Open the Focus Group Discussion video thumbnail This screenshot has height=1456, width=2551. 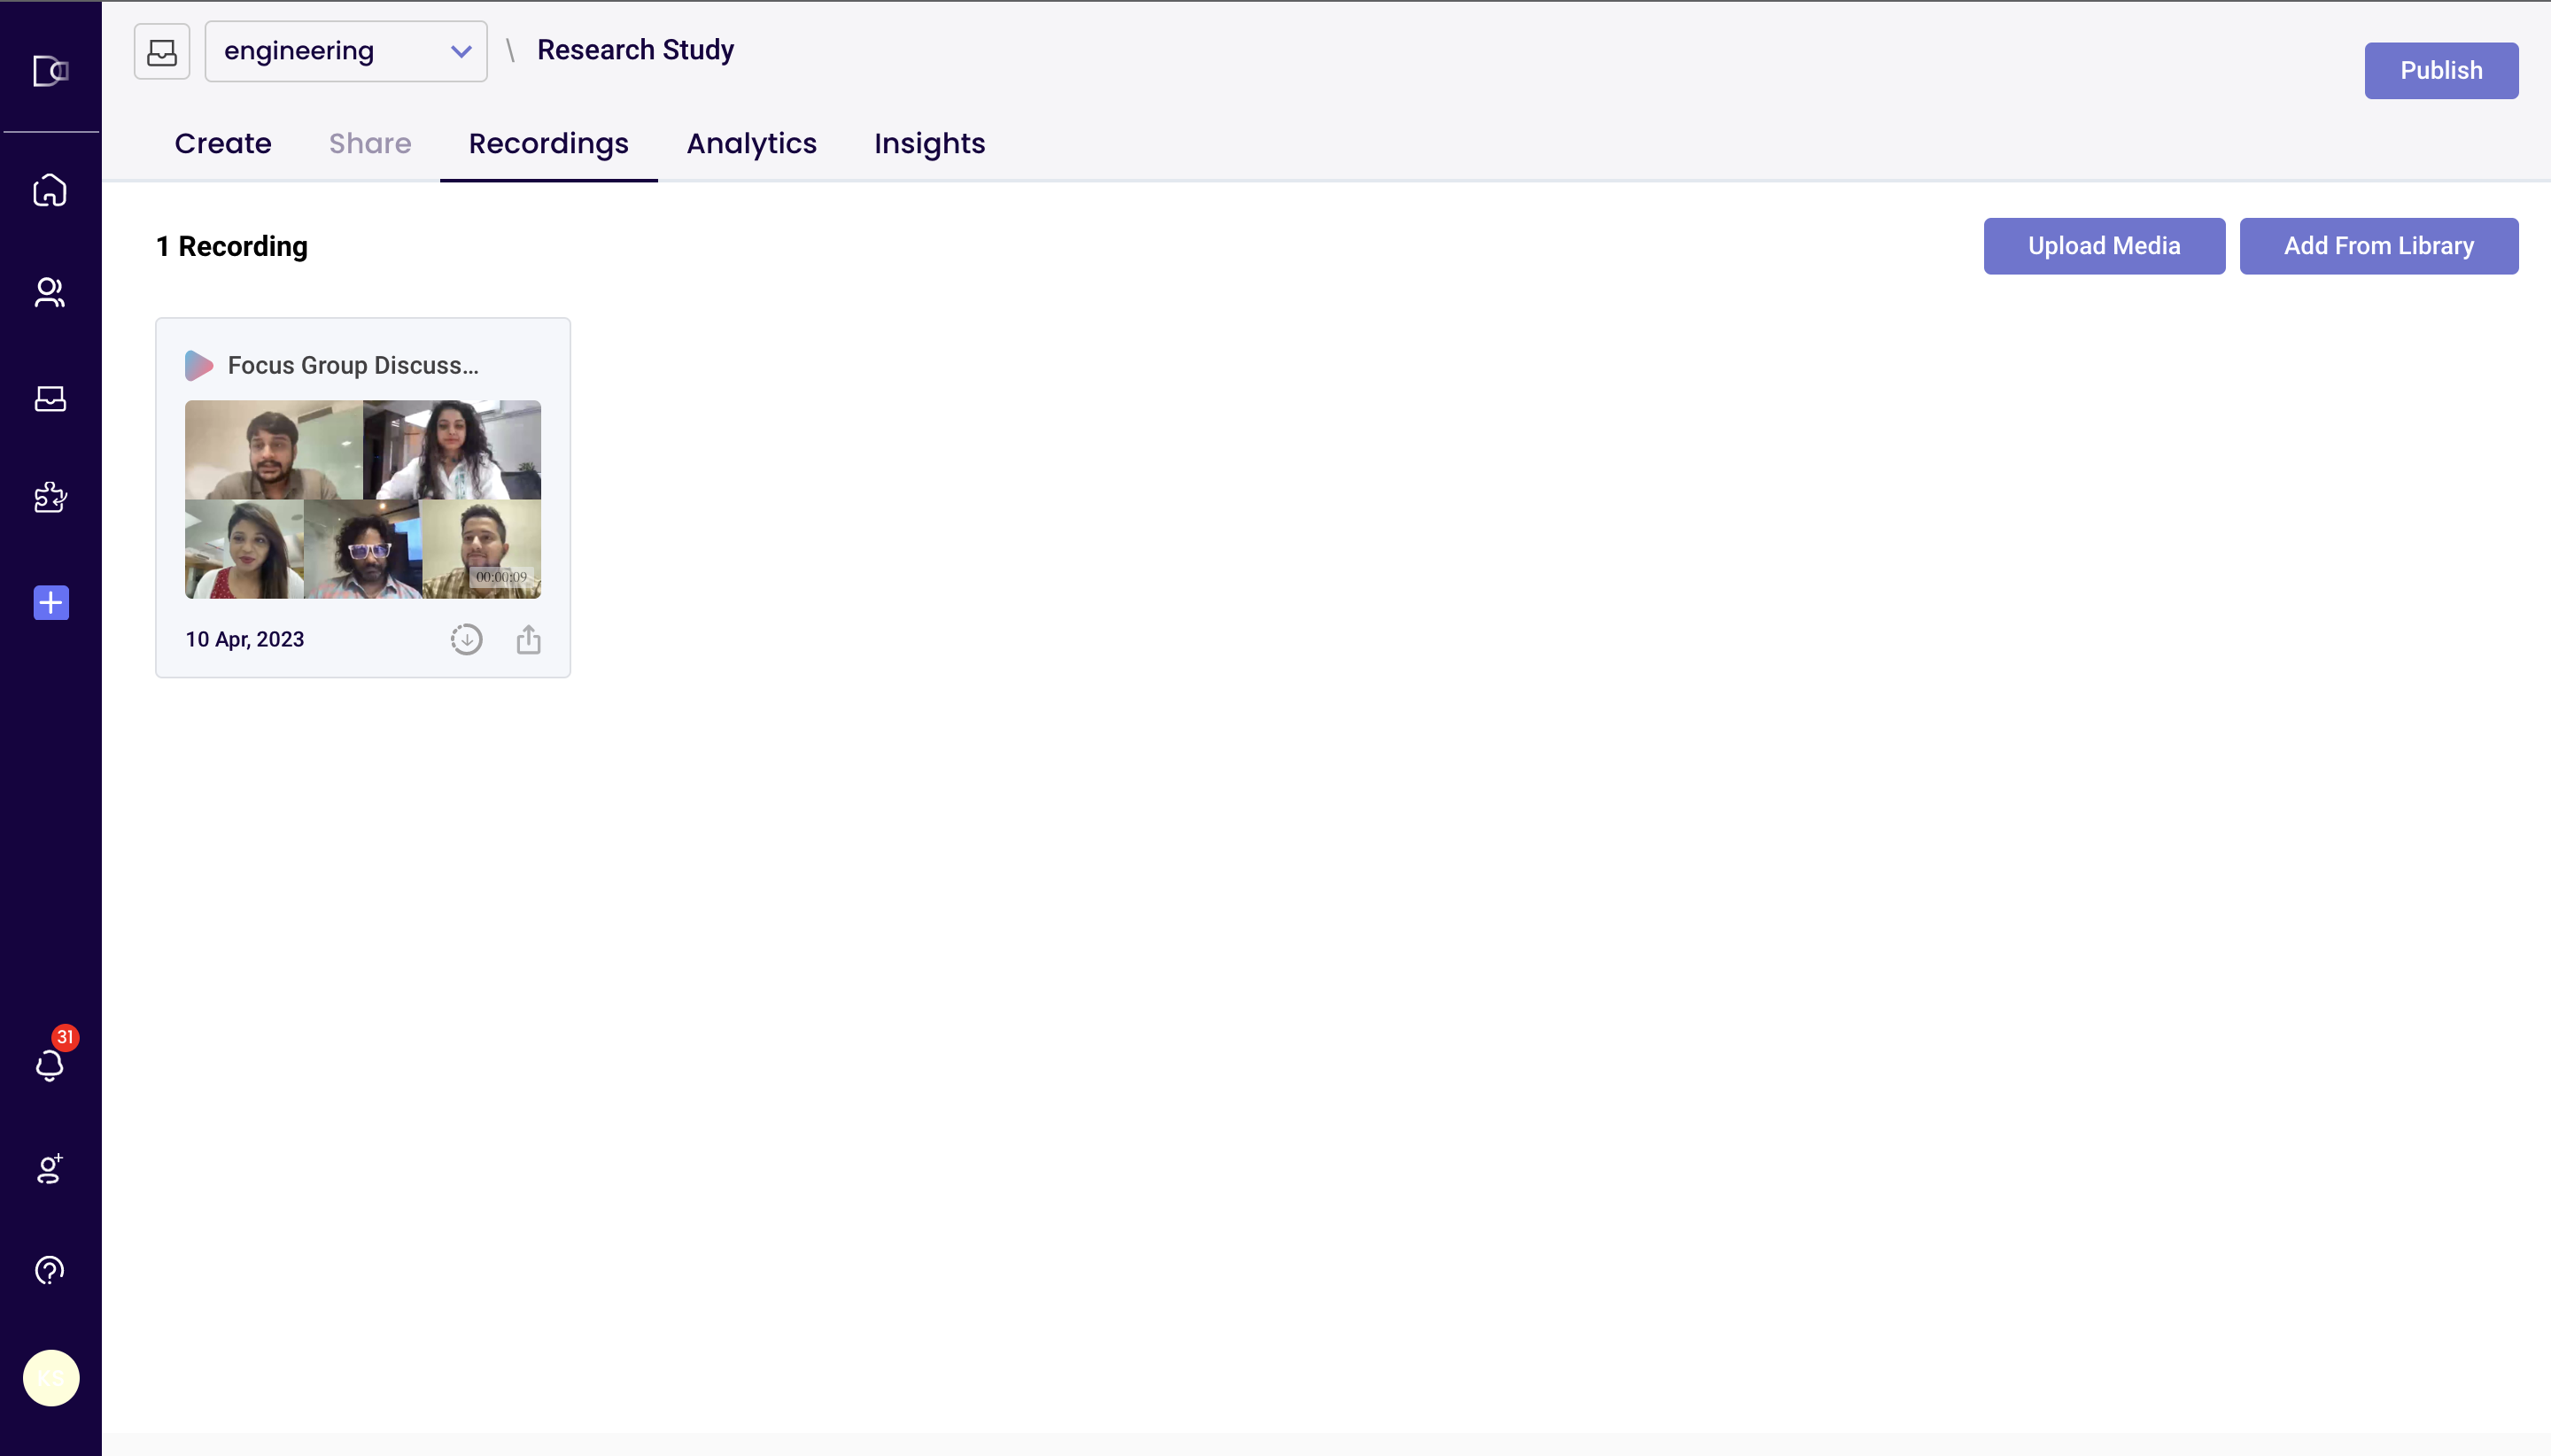point(363,500)
